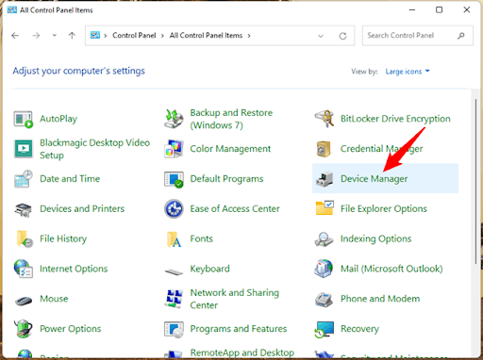Click the Mail (Microsoft Outlook) icon
Screen dimensions: 483x360
coord(324,269)
